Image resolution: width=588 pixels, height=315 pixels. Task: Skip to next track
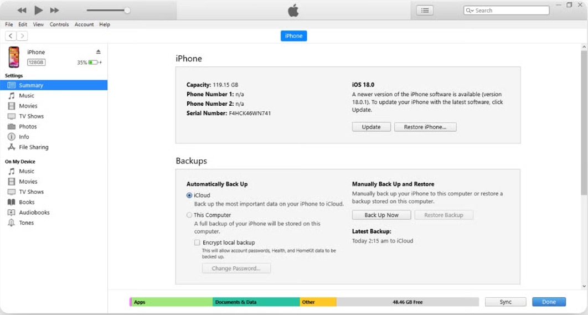54,10
